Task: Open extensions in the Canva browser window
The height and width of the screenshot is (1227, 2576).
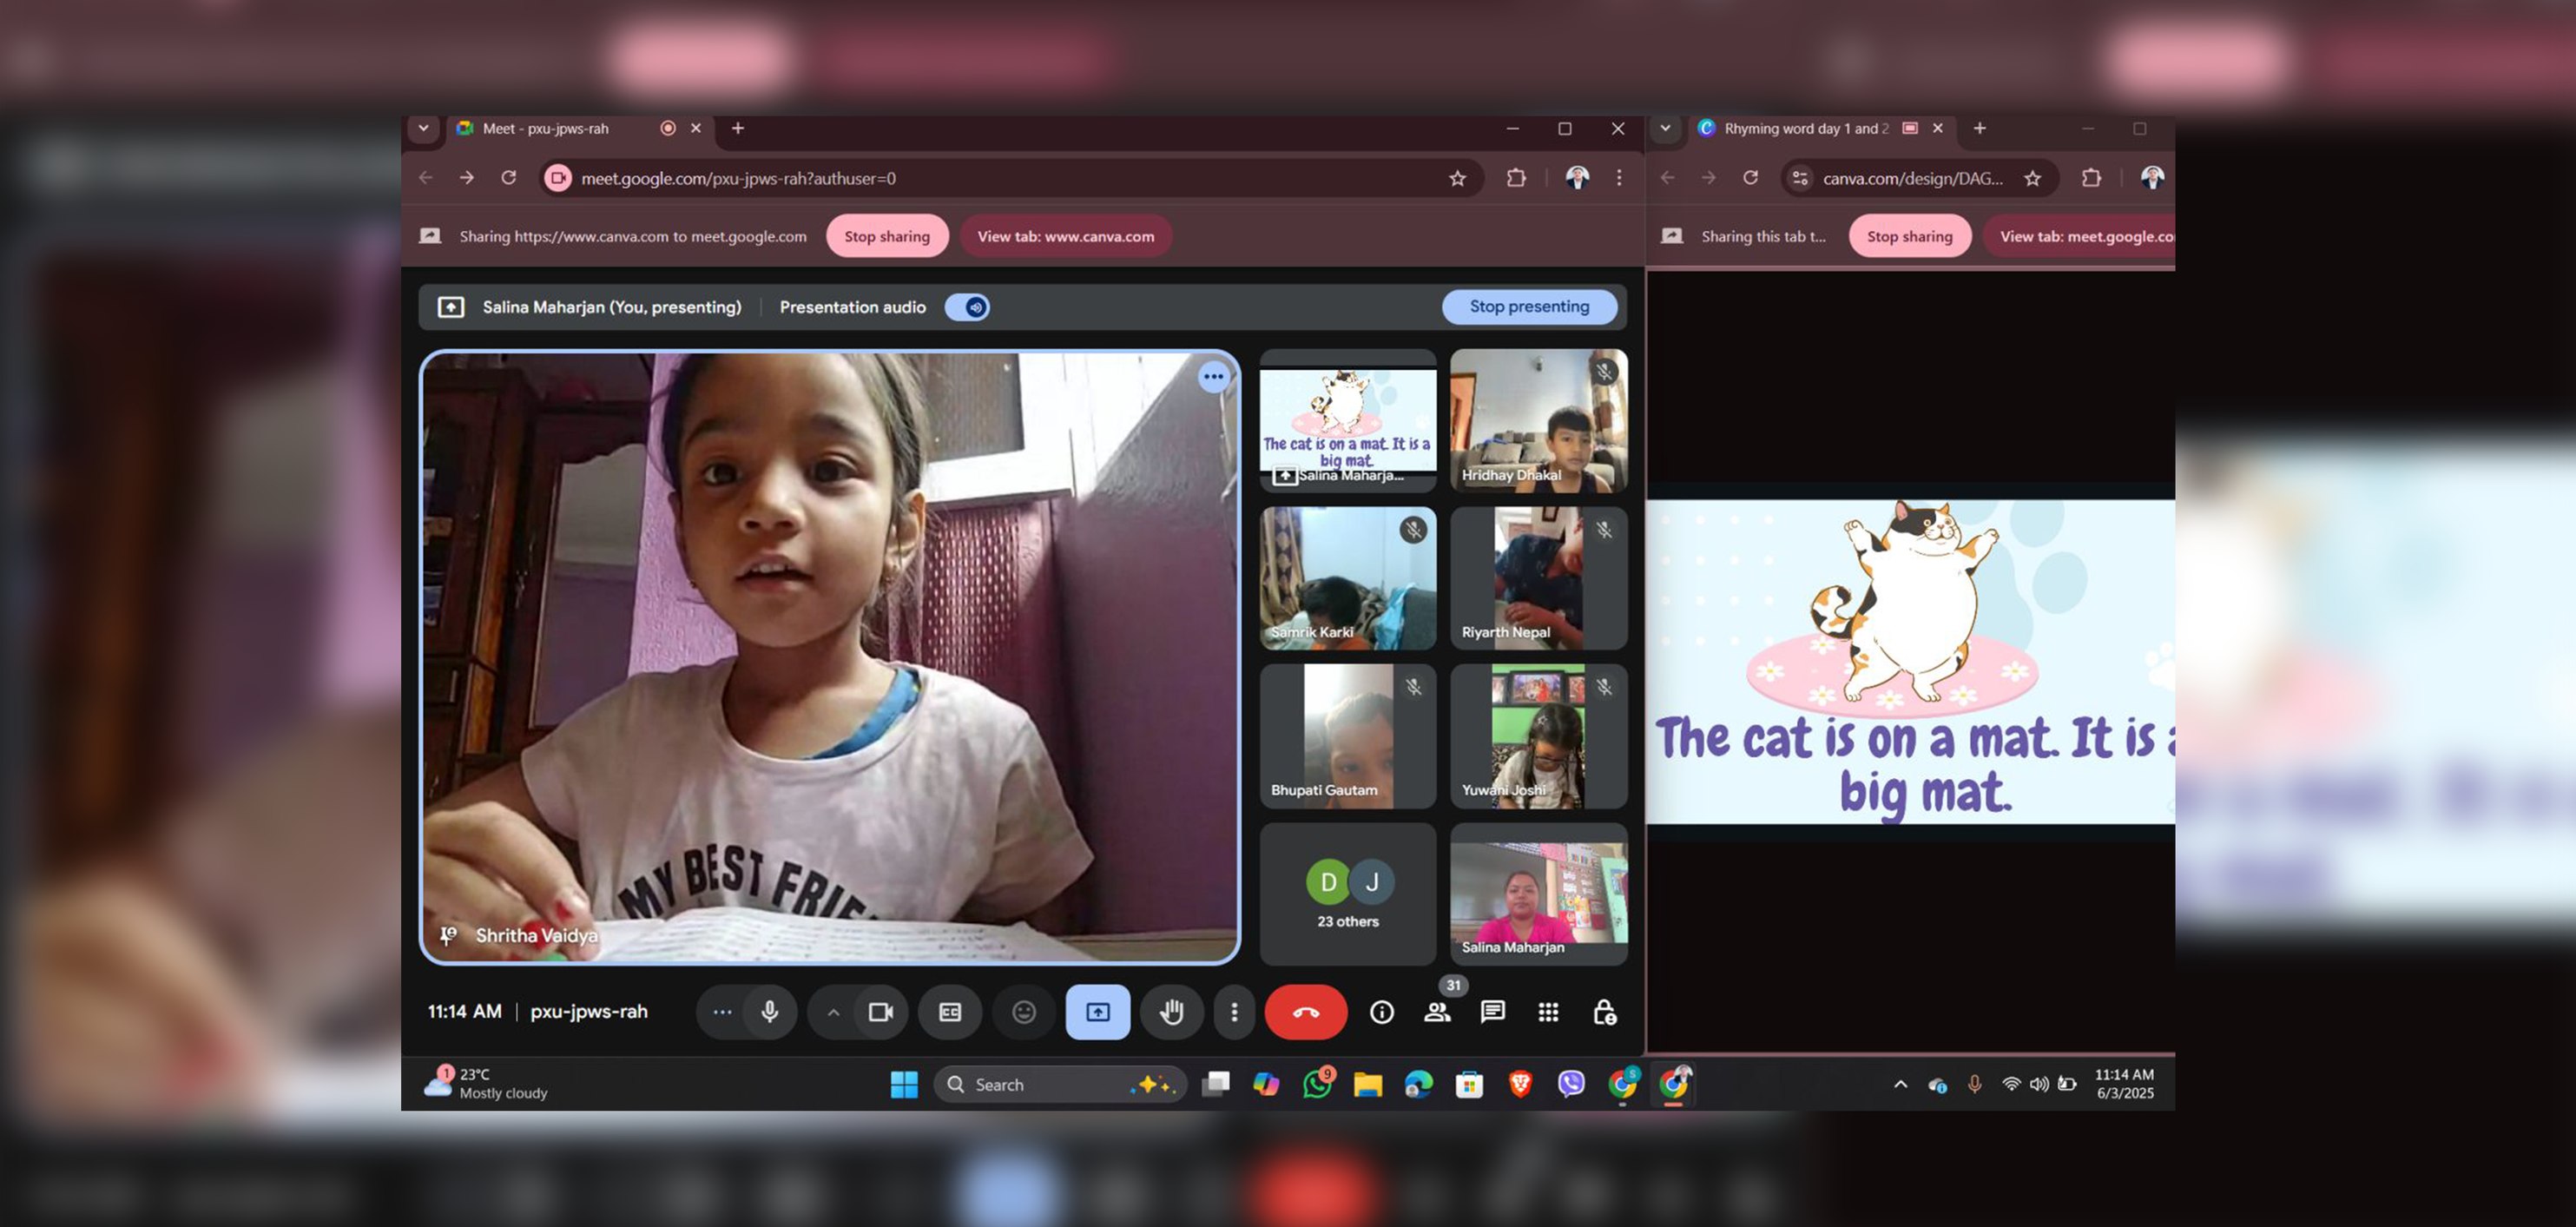Action: click(2091, 178)
